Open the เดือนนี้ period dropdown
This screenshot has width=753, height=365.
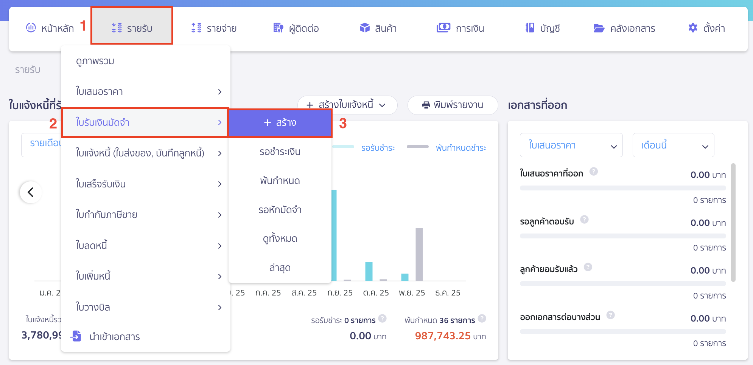(673, 145)
